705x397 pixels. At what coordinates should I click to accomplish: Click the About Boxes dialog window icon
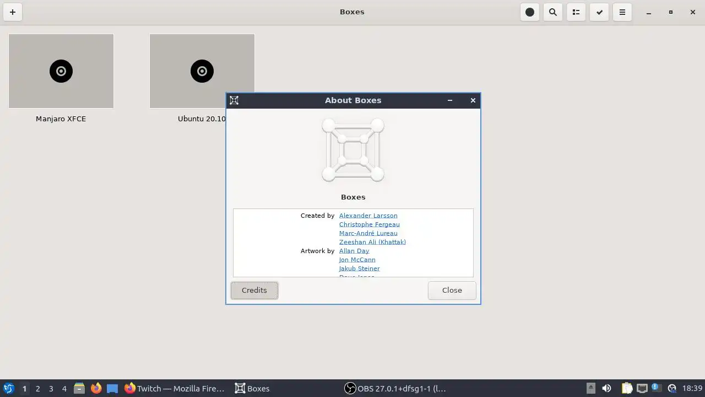(x=234, y=100)
